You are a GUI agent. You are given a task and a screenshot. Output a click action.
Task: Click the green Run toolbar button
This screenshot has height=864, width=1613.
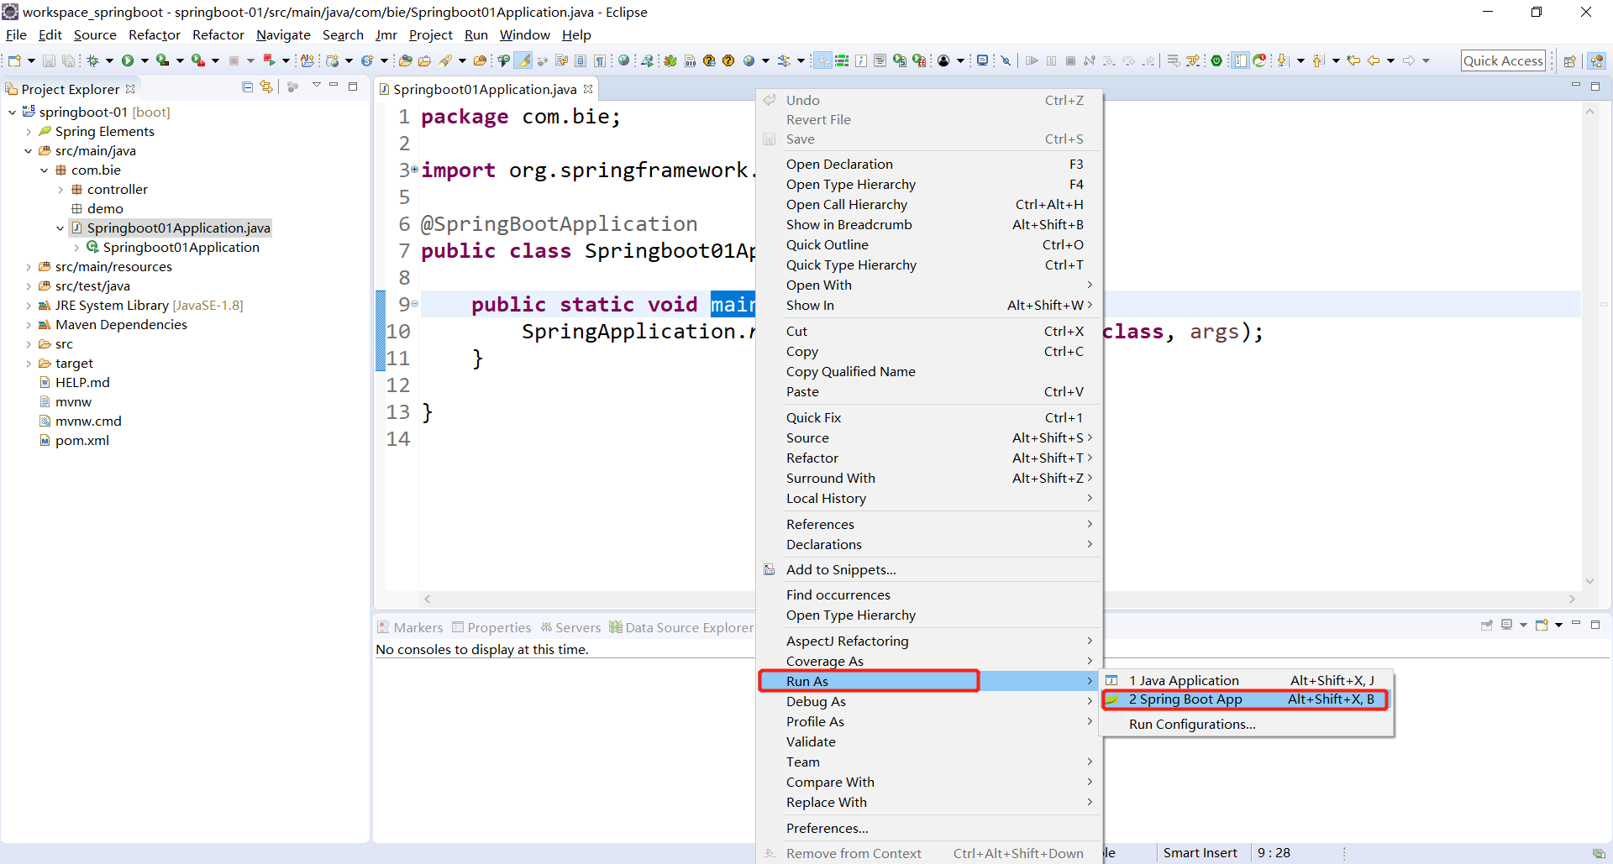[x=128, y=60]
